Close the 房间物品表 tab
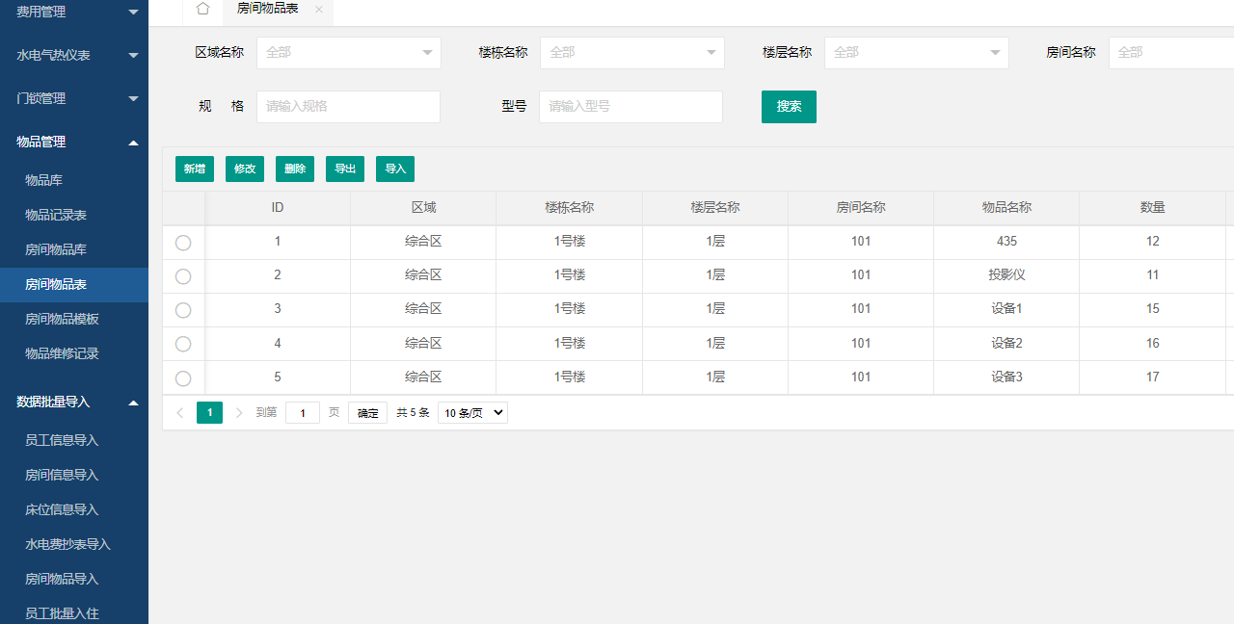Screen dimensions: 1234x624 319,10
